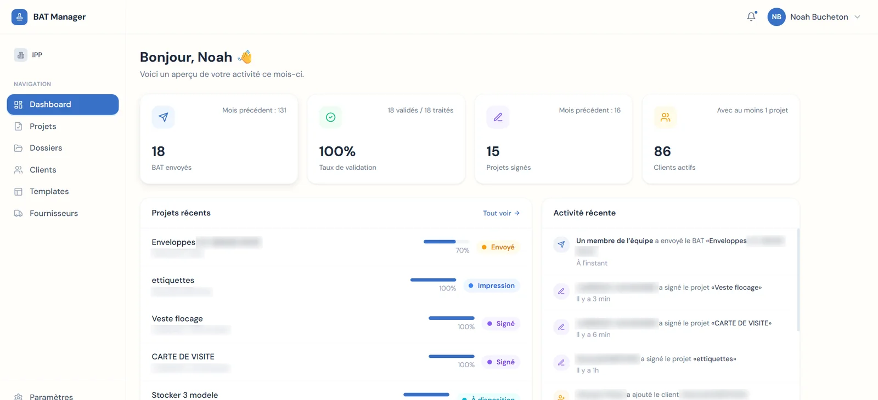Click the green checkmark icon in Taux de validation card
Viewport: 878px width, 400px height.
coord(330,117)
